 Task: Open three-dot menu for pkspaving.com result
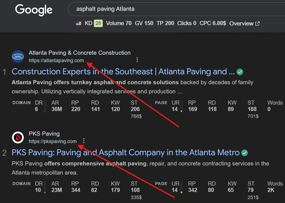tap(84, 141)
